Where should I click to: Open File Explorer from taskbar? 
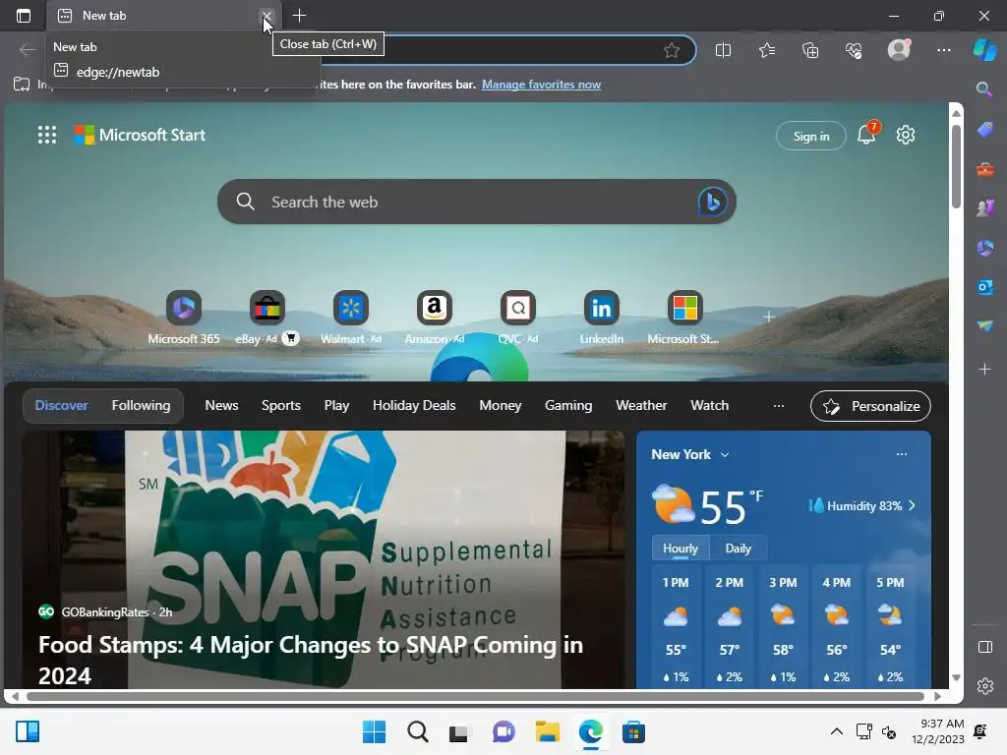(548, 731)
